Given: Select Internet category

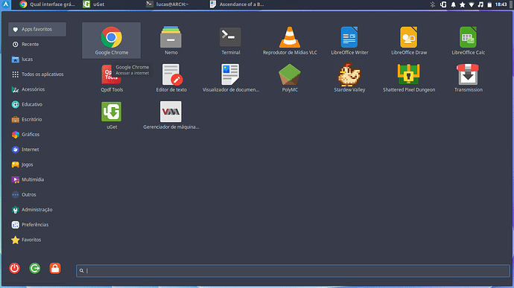Looking at the screenshot, I should tap(37, 150).
